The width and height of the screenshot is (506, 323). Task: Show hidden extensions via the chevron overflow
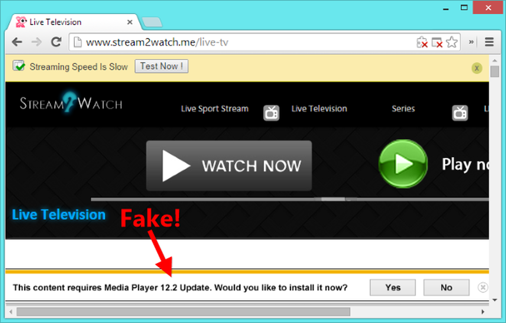click(471, 42)
